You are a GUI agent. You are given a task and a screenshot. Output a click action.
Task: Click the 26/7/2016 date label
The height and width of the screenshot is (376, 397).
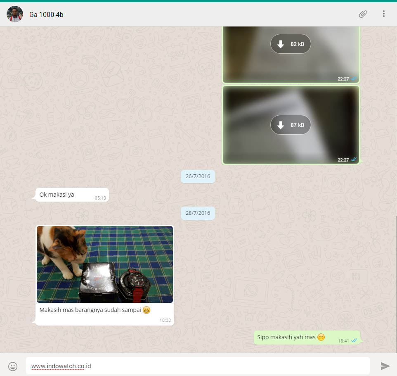pyautogui.click(x=198, y=176)
